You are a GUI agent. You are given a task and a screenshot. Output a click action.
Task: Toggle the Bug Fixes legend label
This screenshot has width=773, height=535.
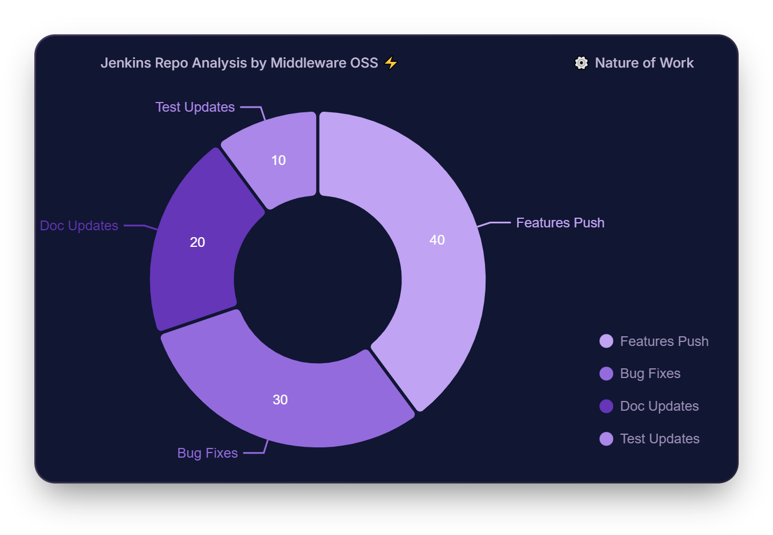coord(650,373)
